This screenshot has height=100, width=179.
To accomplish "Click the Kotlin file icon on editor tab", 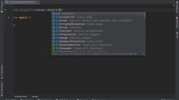I will (x=7, y=2).
